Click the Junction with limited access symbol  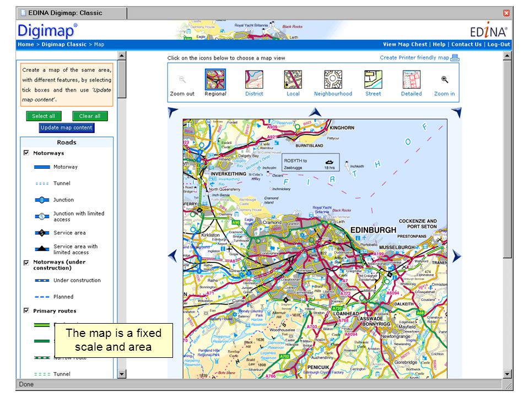pos(42,216)
